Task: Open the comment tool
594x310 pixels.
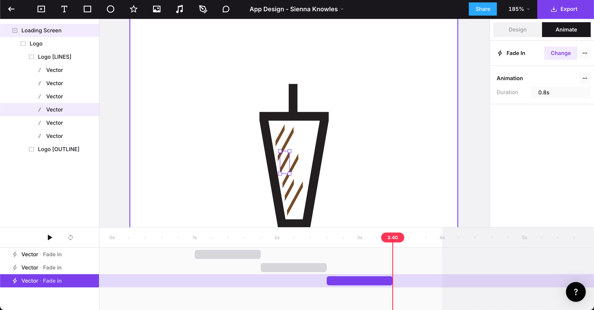Action: click(x=226, y=9)
